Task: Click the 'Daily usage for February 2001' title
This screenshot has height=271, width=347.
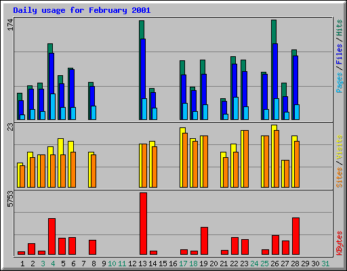Action: (82, 10)
